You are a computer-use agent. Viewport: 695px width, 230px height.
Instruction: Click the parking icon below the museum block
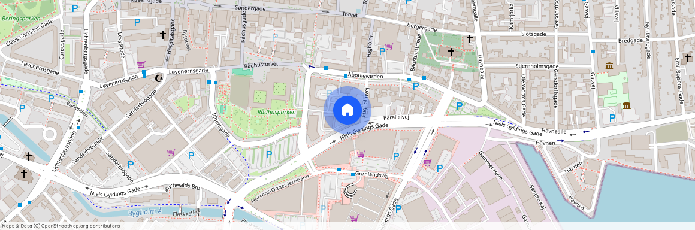[x=612, y=118]
